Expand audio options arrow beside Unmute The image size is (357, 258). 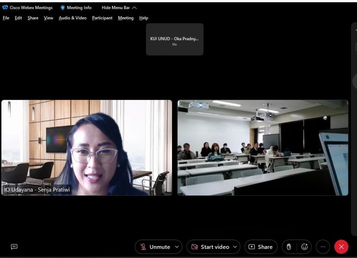coord(177,247)
